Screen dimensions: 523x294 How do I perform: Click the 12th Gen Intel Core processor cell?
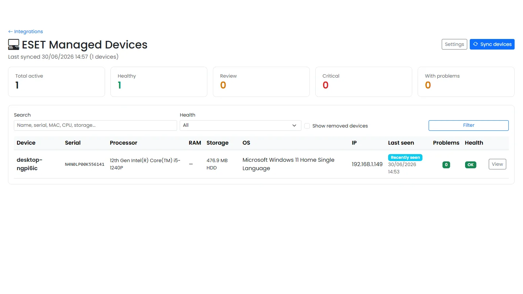click(x=145, y=164)
